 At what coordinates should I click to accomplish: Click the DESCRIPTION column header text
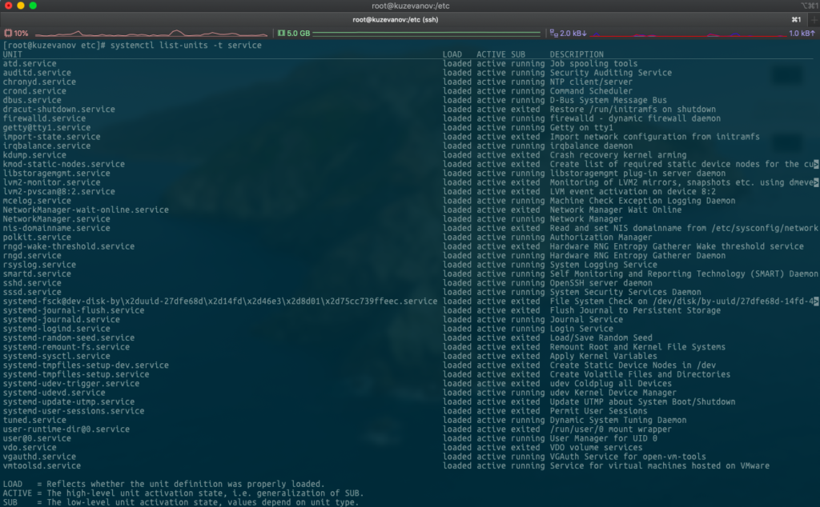coord(577,54)
